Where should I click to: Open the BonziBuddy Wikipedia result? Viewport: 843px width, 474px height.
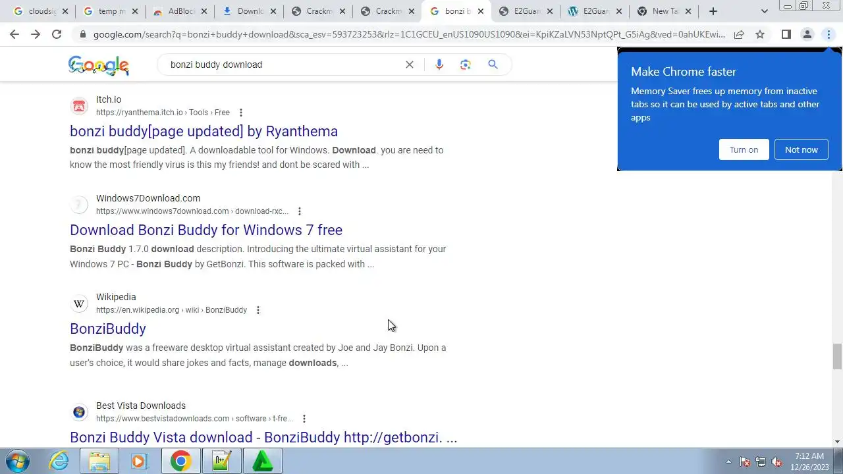108,329
